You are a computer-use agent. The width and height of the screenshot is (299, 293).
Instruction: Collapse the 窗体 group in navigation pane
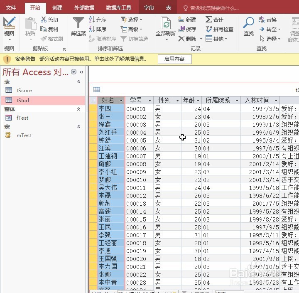(x=78, y=109)
